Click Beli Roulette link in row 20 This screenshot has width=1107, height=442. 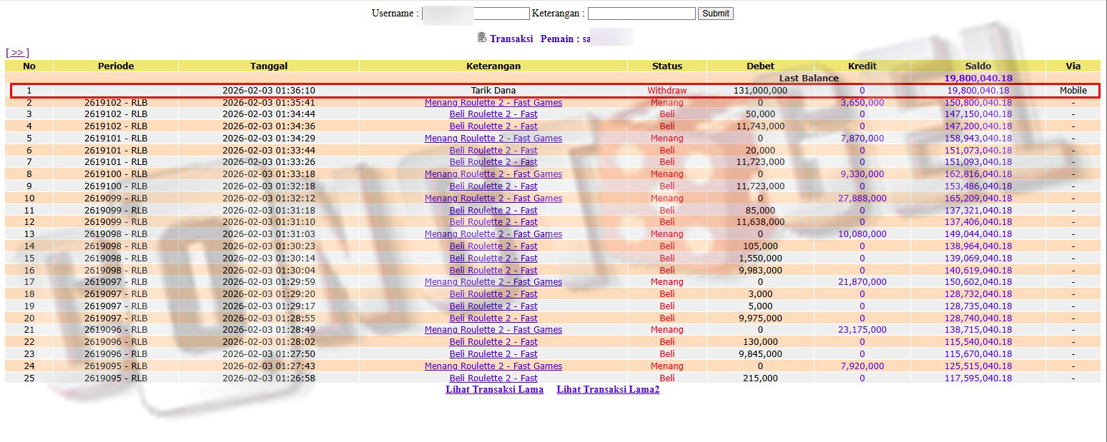493,318
